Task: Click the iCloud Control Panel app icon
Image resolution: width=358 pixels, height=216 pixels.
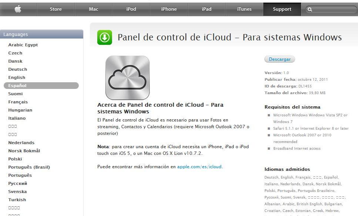Action: (127, 77)
